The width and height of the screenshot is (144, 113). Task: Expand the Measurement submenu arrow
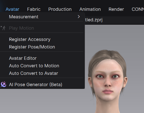click(x=79, y=17)
